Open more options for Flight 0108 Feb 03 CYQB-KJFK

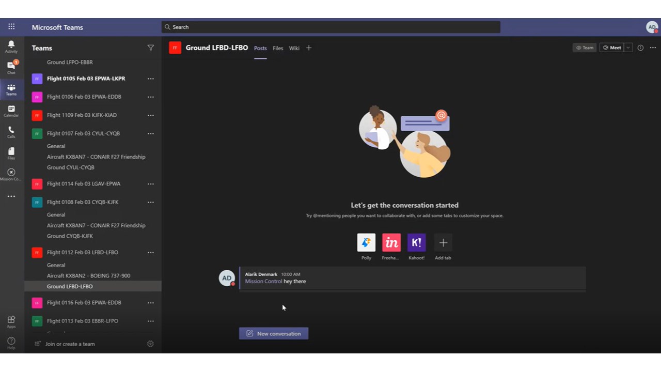click(x=151, y=202)
